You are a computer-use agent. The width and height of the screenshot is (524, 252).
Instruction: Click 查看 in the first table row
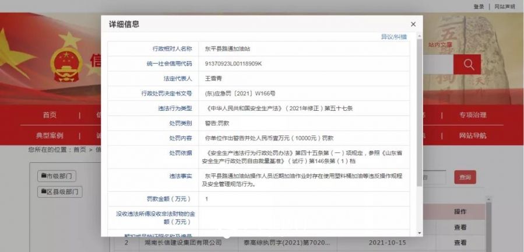pos(460,227)
